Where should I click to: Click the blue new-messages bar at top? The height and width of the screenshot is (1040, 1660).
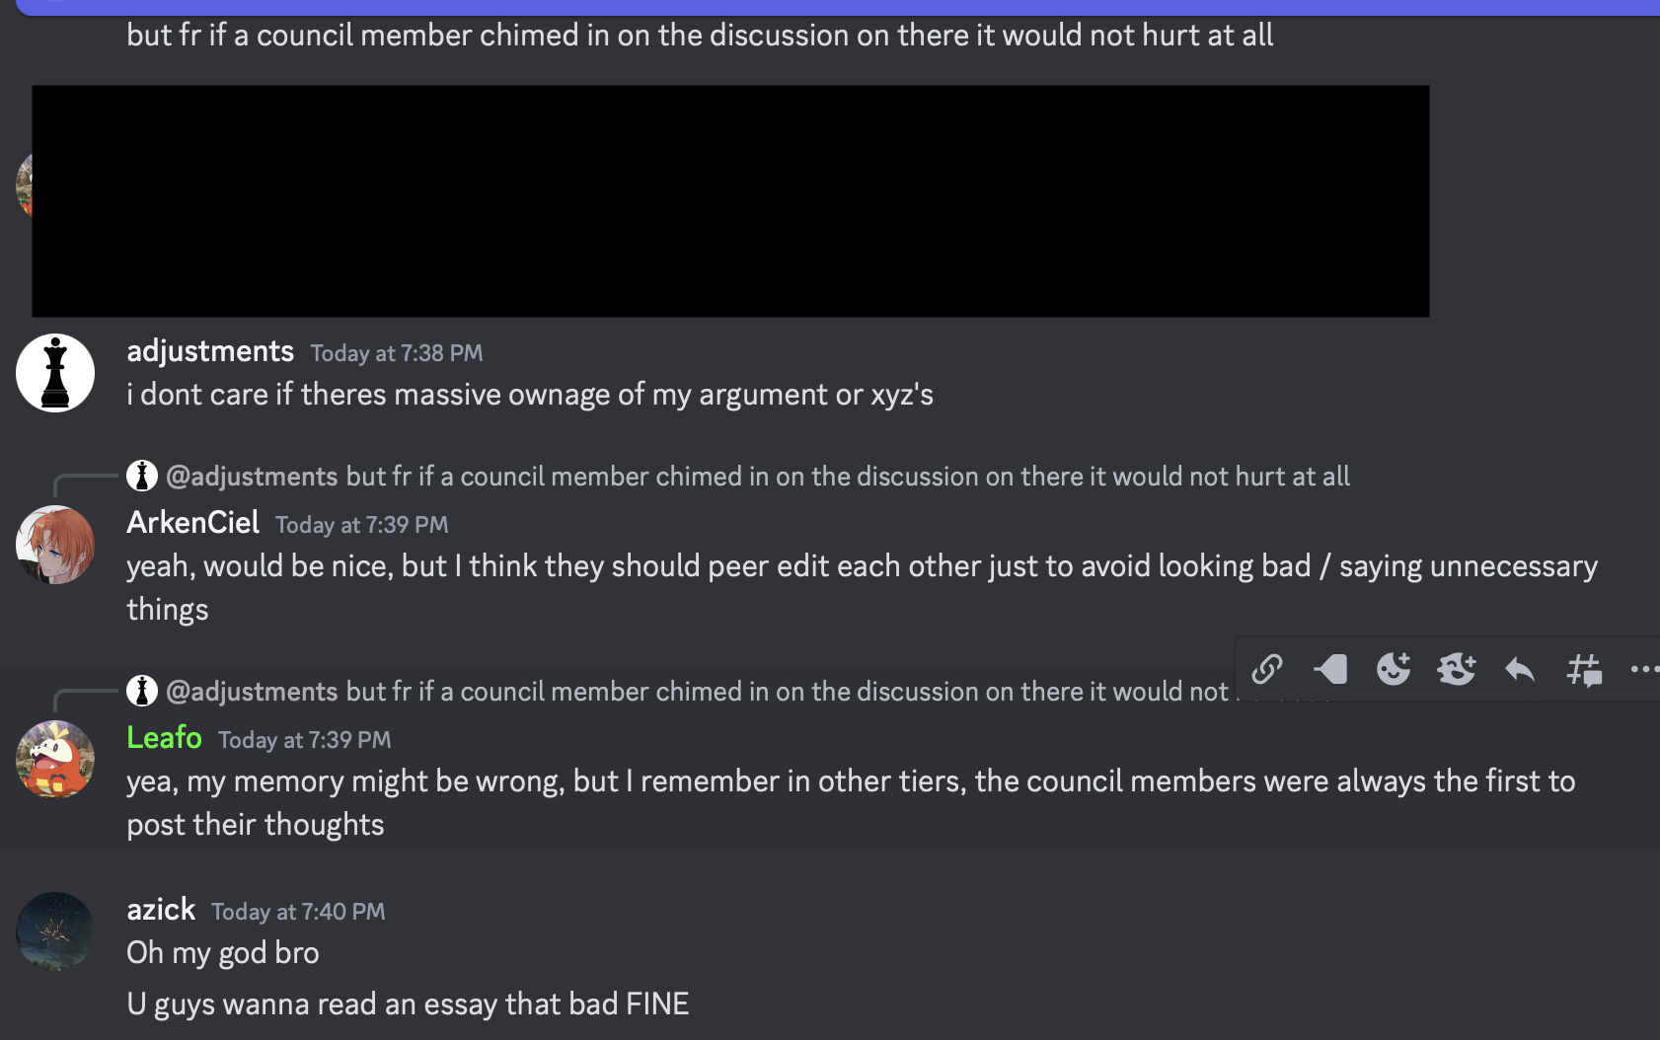839,7
